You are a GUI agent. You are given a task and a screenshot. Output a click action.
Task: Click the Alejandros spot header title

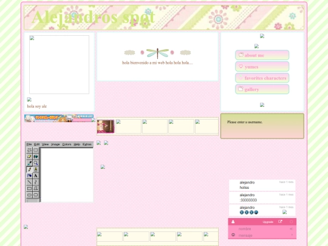pyautogui.click(x=94, y=18)
